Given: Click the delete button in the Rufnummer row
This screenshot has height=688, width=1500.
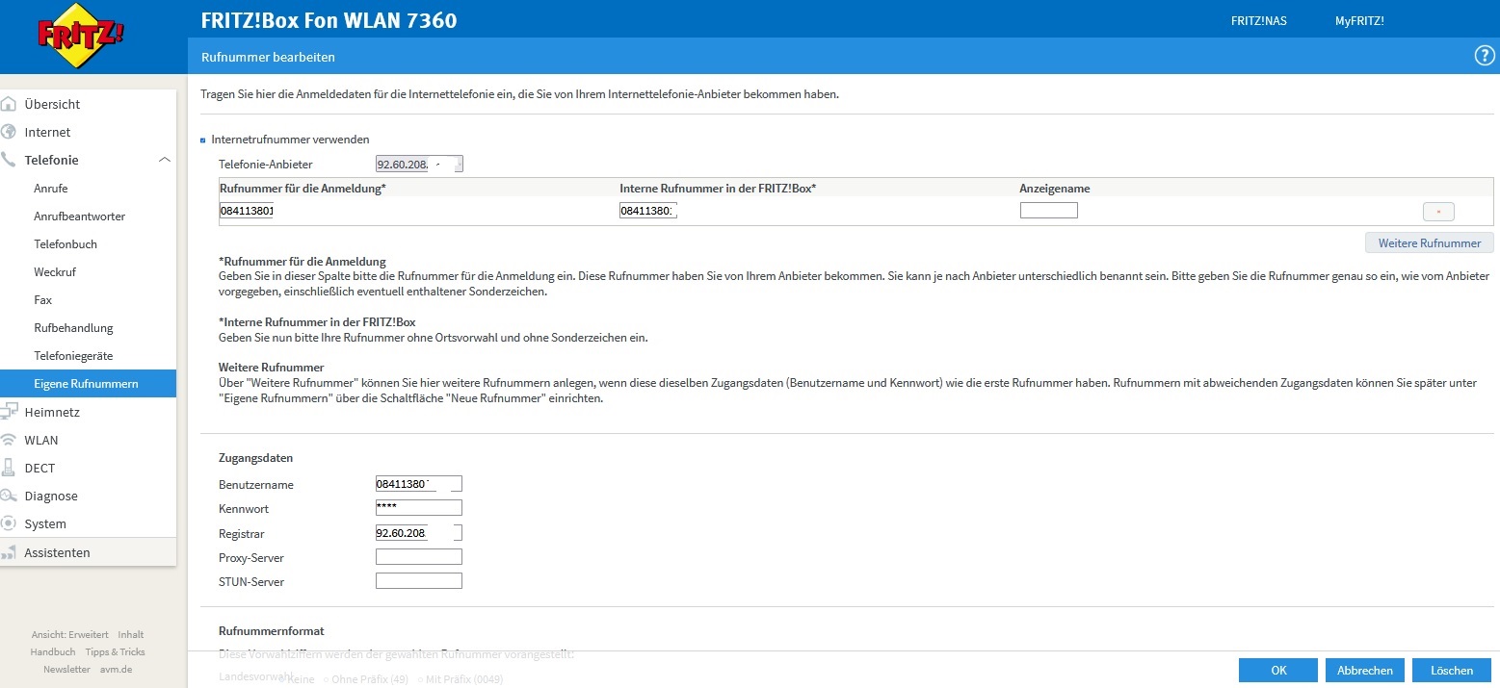Looking at the screenshot, I should pos(1438,211).
